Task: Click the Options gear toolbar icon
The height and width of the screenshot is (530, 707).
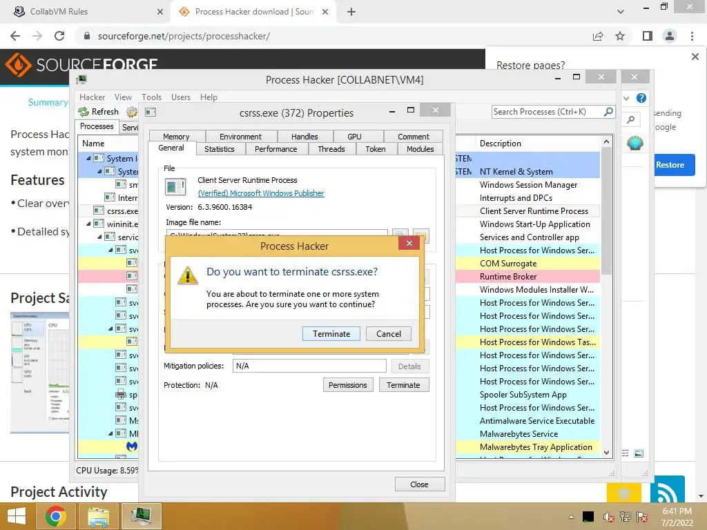Action: coord(132,111)
